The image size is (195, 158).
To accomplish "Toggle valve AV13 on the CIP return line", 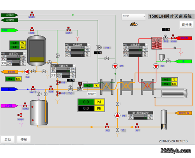I will click(x=25, y=105).
